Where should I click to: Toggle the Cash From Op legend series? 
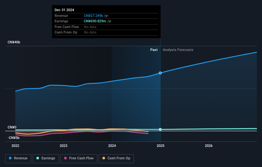tap(116, 158)
